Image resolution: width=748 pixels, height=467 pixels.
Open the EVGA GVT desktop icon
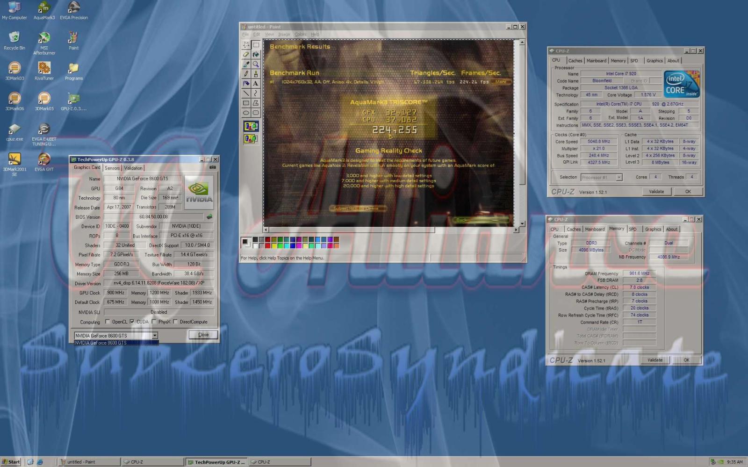click(44, 162)
